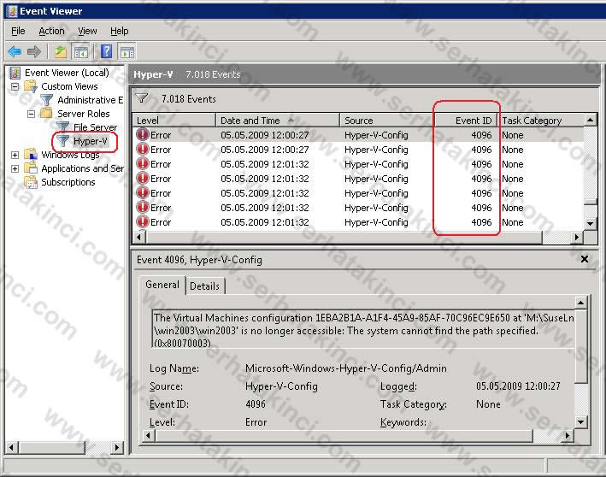Sort by the Event ID column header
The width and height of the screenshot is (606, 477).
pos(466,121)
